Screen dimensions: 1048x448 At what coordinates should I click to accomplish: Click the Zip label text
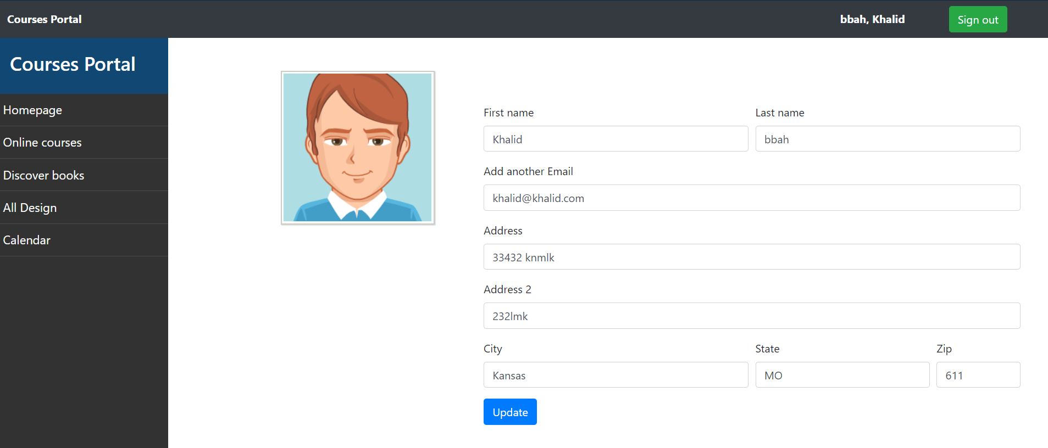pos(944,349)
